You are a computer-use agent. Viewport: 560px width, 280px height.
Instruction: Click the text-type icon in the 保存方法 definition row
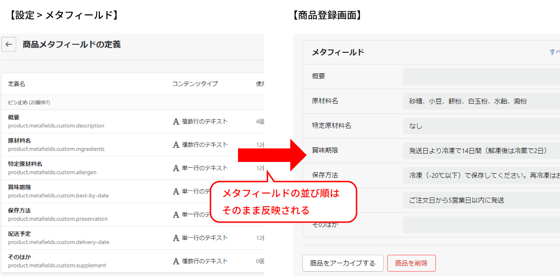pos(176,215)
